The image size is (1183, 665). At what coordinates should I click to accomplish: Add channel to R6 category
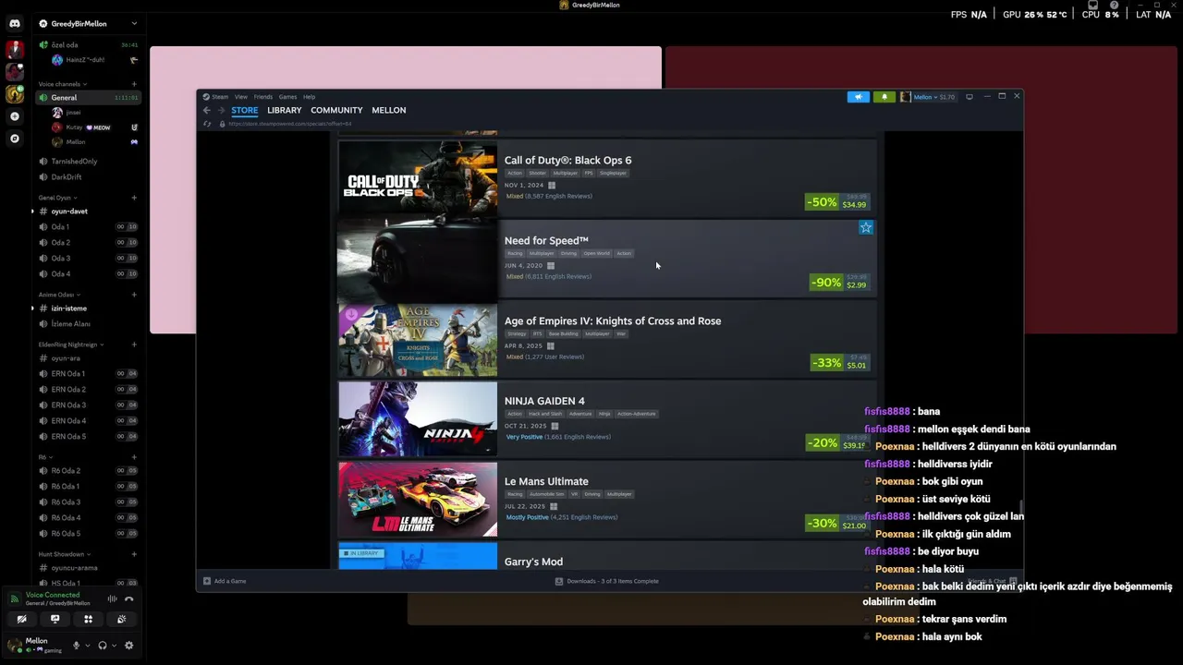(x=134, y=457)
